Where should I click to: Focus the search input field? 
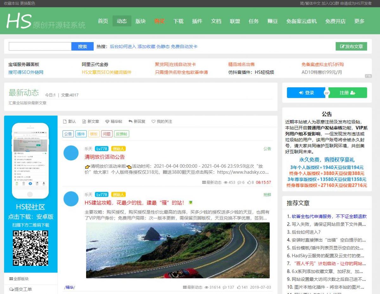[x=40, y=47]
